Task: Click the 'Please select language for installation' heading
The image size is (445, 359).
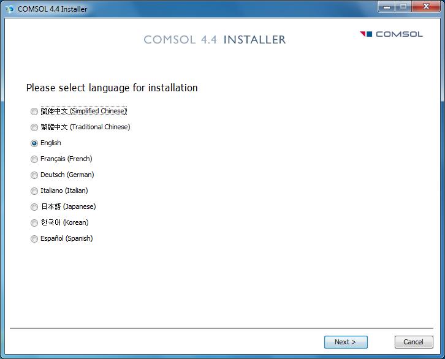Action: (x=112, y=88)
